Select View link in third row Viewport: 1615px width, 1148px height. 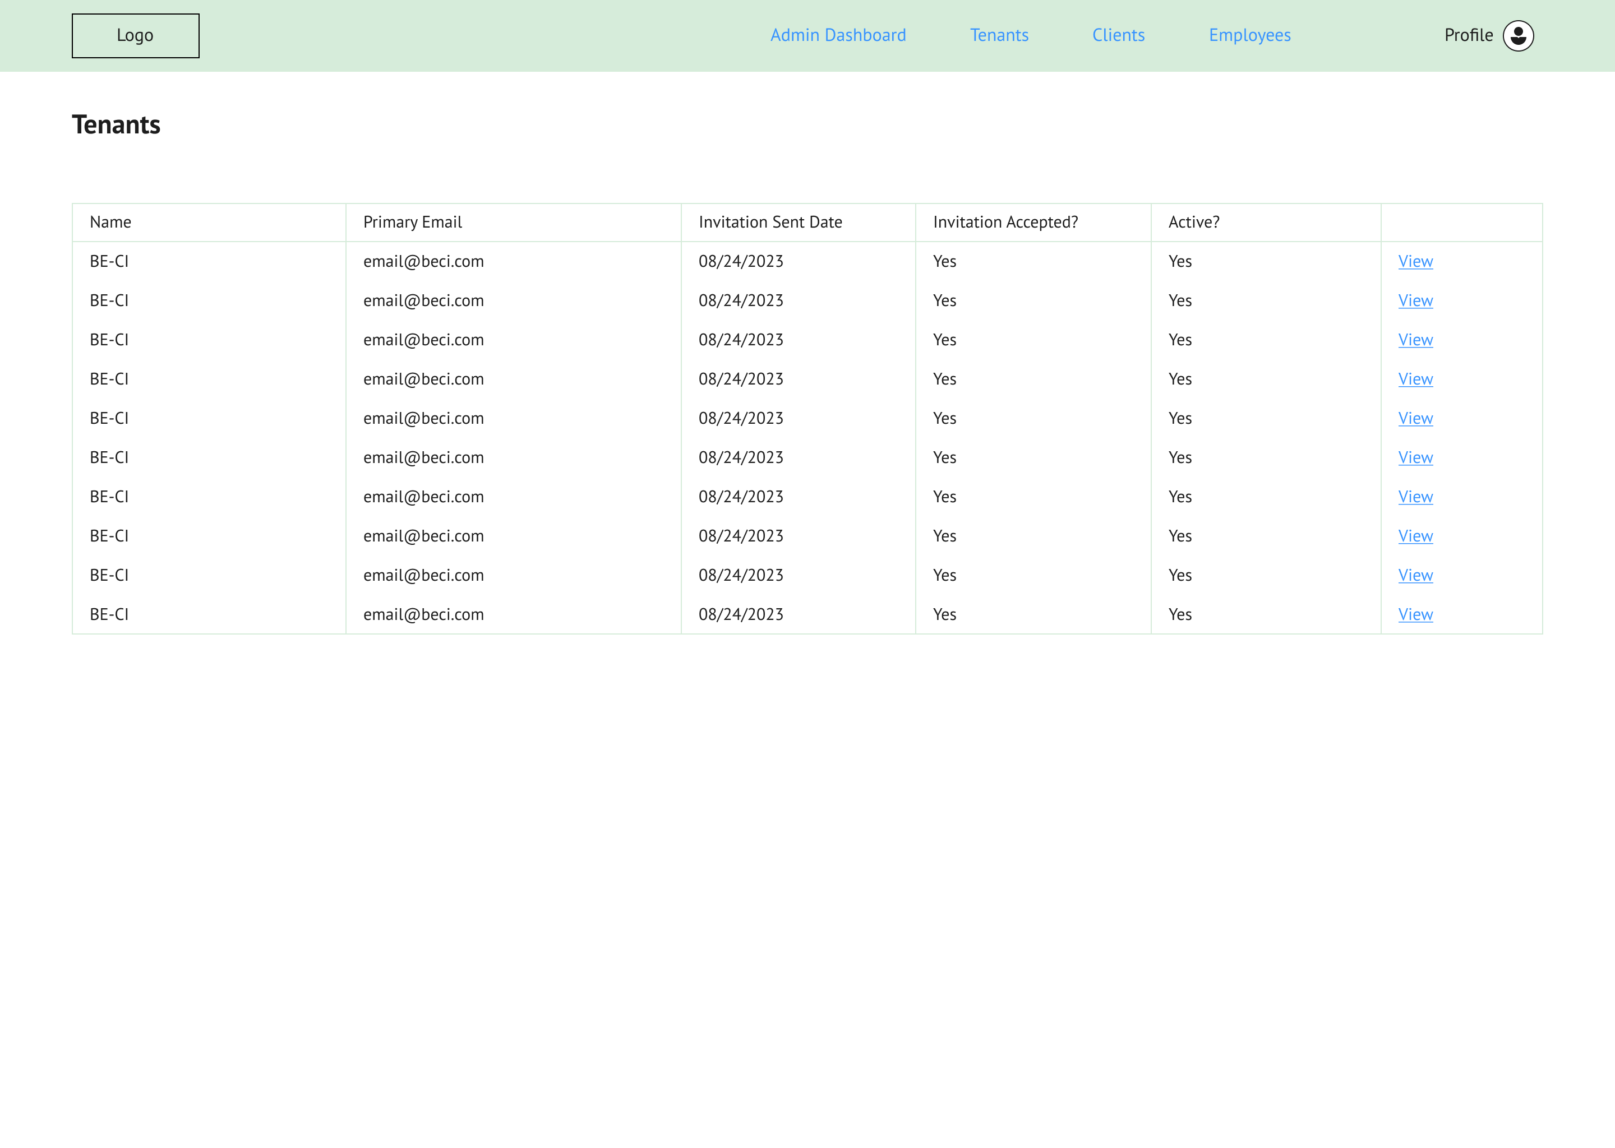pos(1415,340)
